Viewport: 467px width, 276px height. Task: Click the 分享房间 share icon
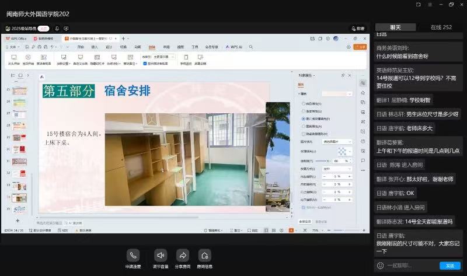click(x=183, y=256)
